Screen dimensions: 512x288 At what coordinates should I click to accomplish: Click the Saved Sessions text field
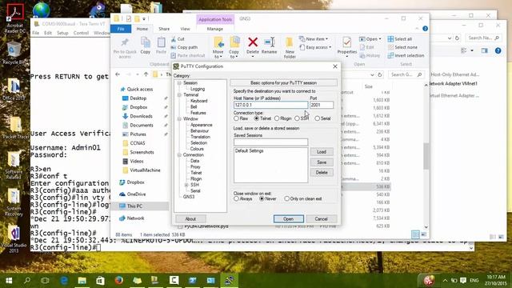(270, 142)
